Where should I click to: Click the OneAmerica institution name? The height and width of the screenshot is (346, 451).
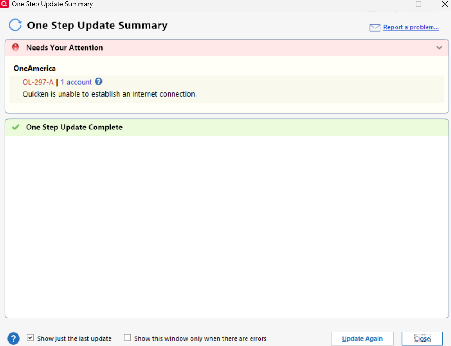(x=35, y=69)
